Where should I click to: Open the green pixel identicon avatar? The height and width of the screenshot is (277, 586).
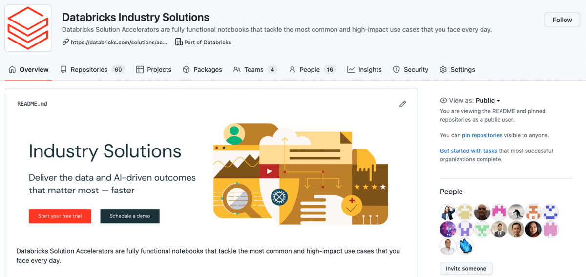click(x=482, y=230)
